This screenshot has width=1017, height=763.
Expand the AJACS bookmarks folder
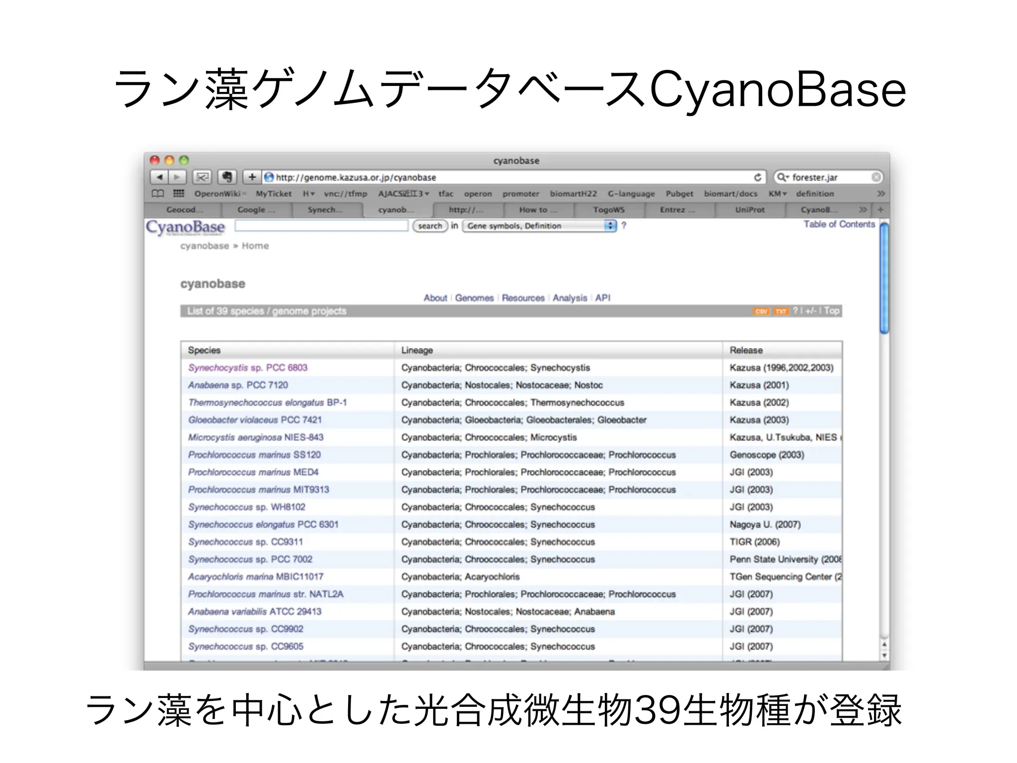[403, 194]
